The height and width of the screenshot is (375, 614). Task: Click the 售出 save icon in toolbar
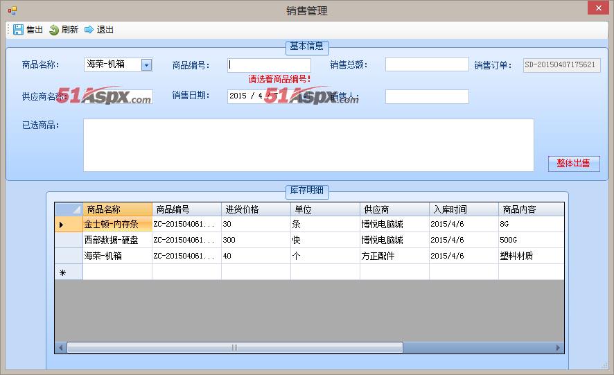(x=18, y=30)
